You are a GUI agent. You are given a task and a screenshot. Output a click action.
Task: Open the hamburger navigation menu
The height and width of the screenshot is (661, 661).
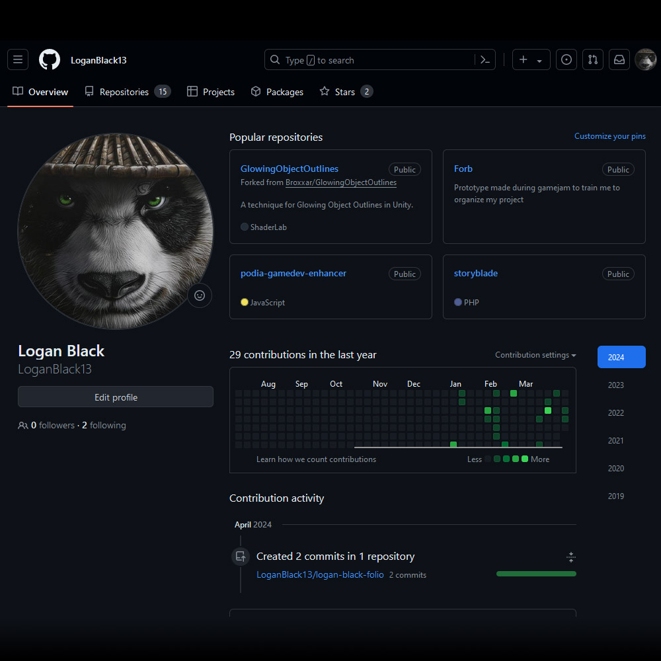pos(18,60)
